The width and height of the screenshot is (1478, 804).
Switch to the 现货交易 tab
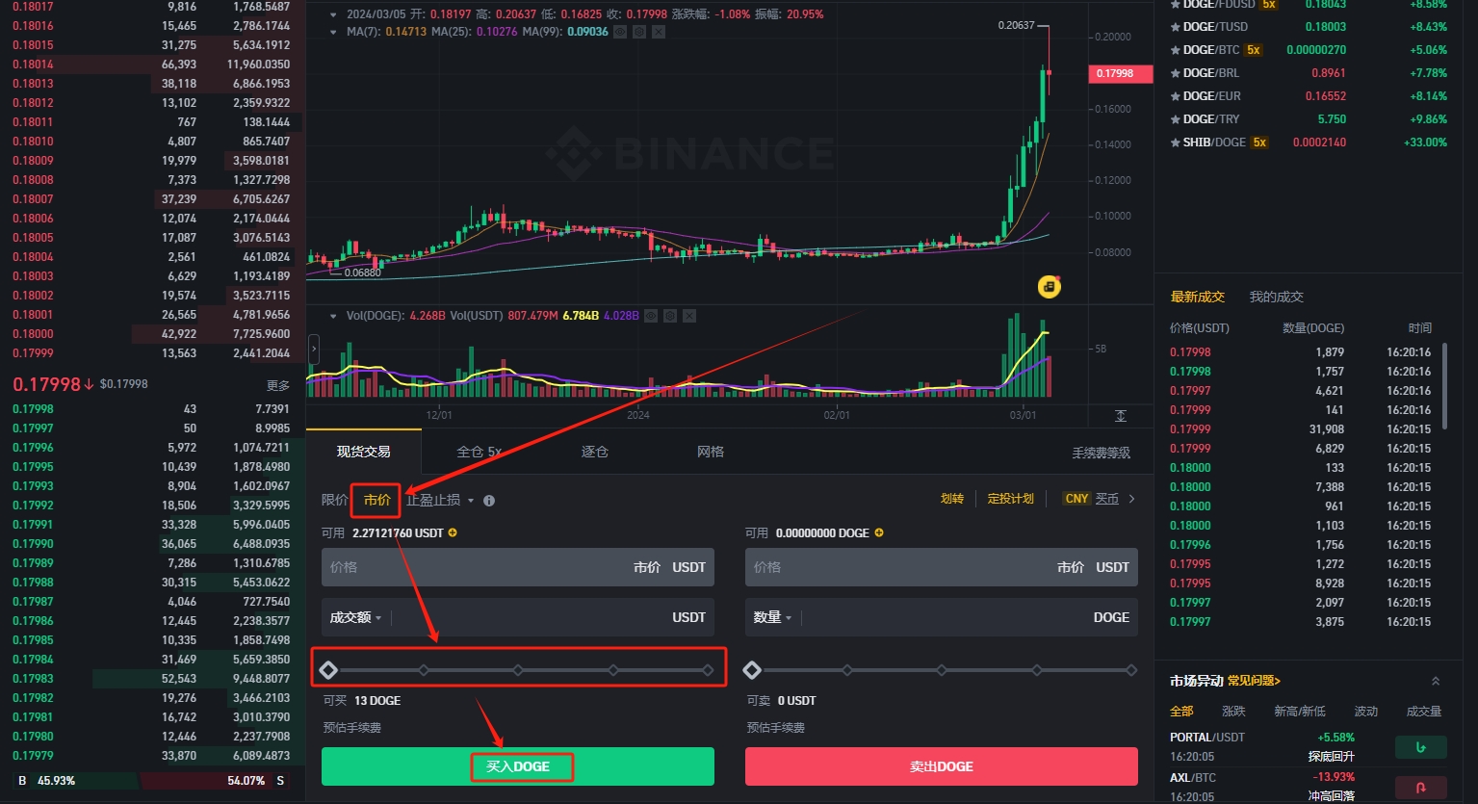coord(363,452)
